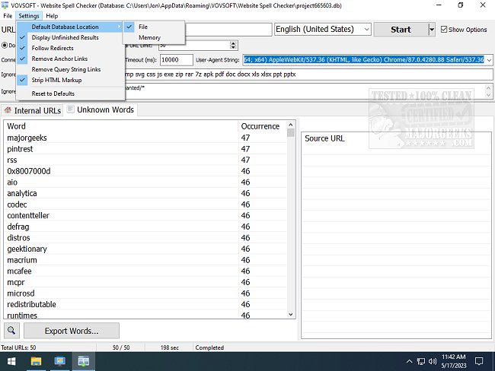
Task: Select the '0x8007000d' word row
Action: point(145,171)
